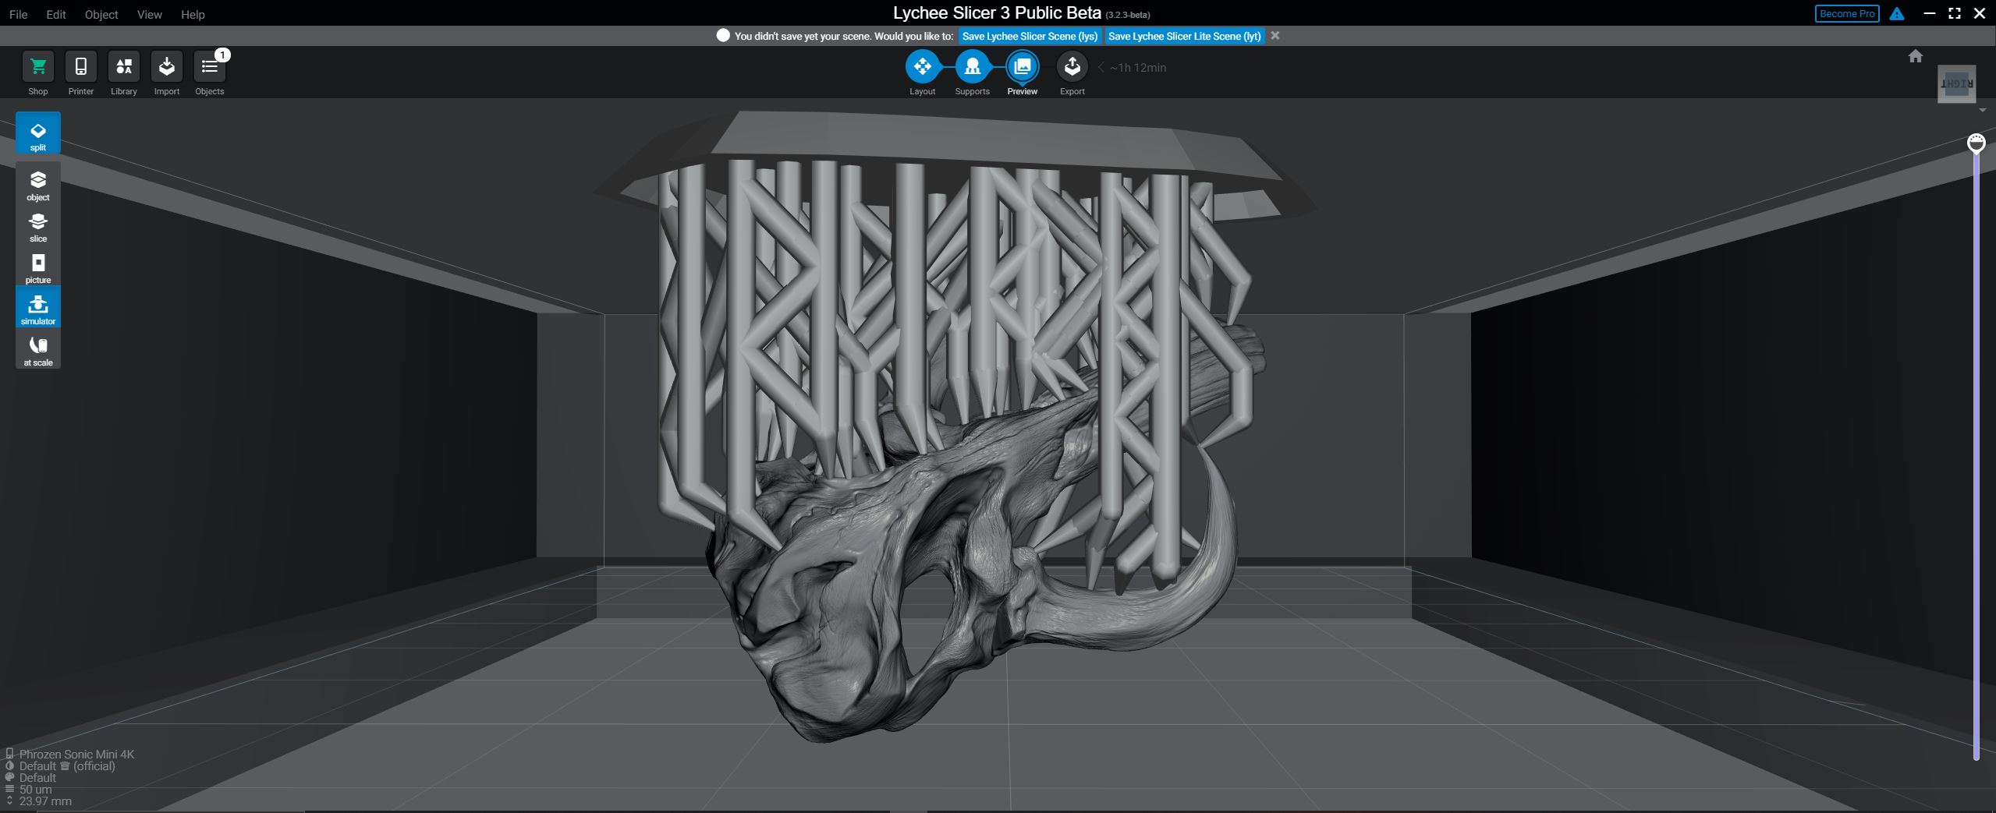Dismiss the save scene notification
Viewport: 1996px width, 813px height.
pyautogui.click(x=1275, y=36)
